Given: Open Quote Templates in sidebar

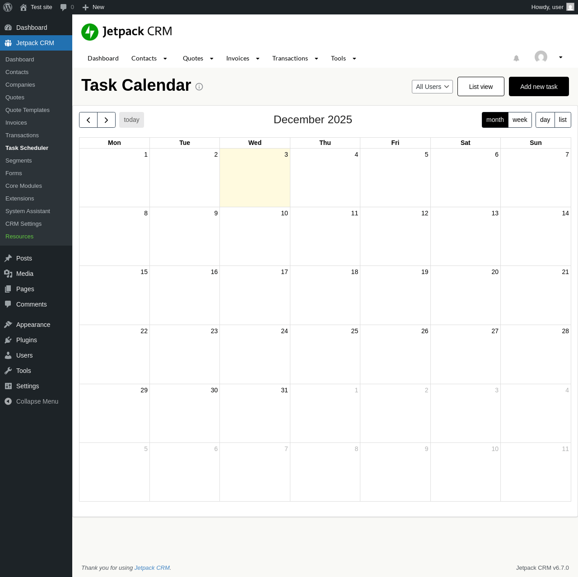Looking at the screenshot, I should pos(28,110).
